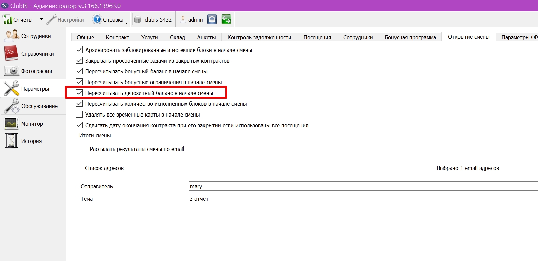Toggle Пересчитывать бонусный баланс checkbox
538x261 pixels.
click(79, 71)
